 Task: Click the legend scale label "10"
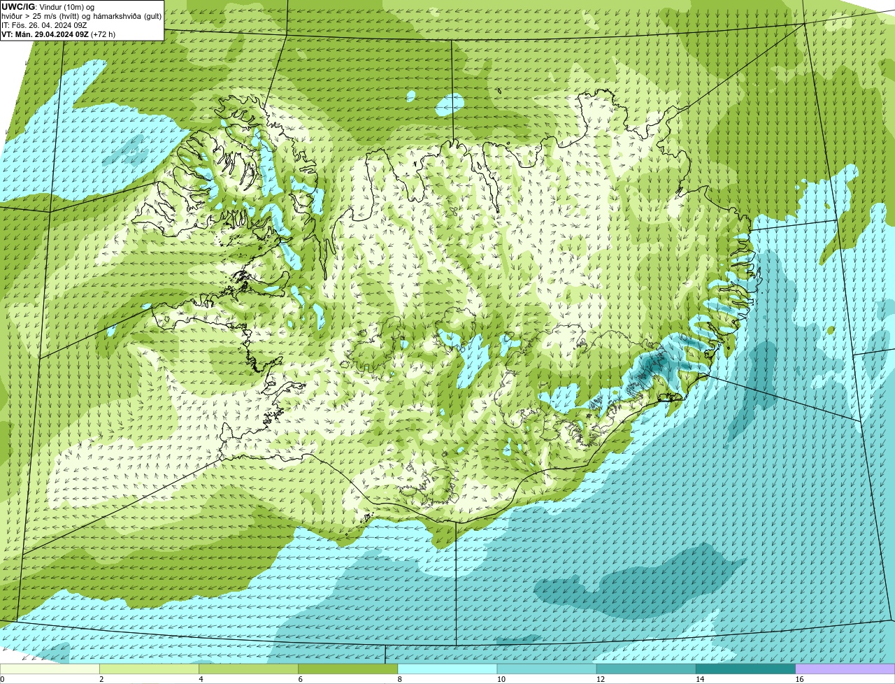click(x=501, y=679)
